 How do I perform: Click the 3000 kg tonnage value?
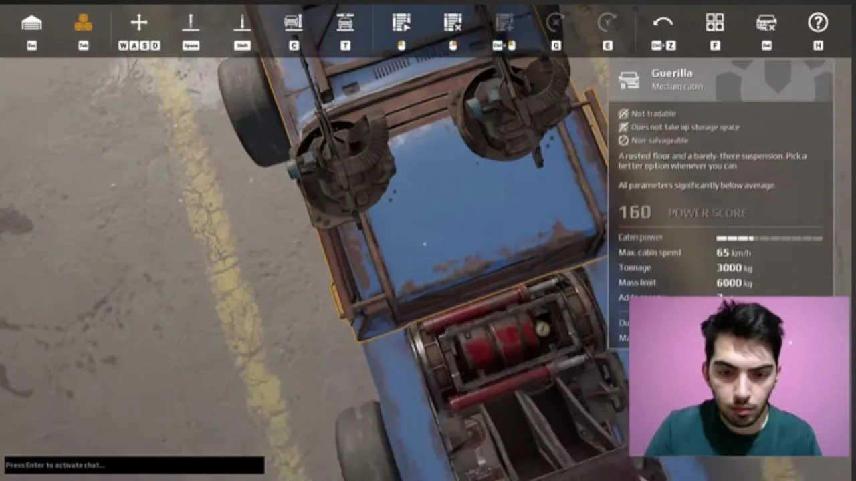pos(734,268)
